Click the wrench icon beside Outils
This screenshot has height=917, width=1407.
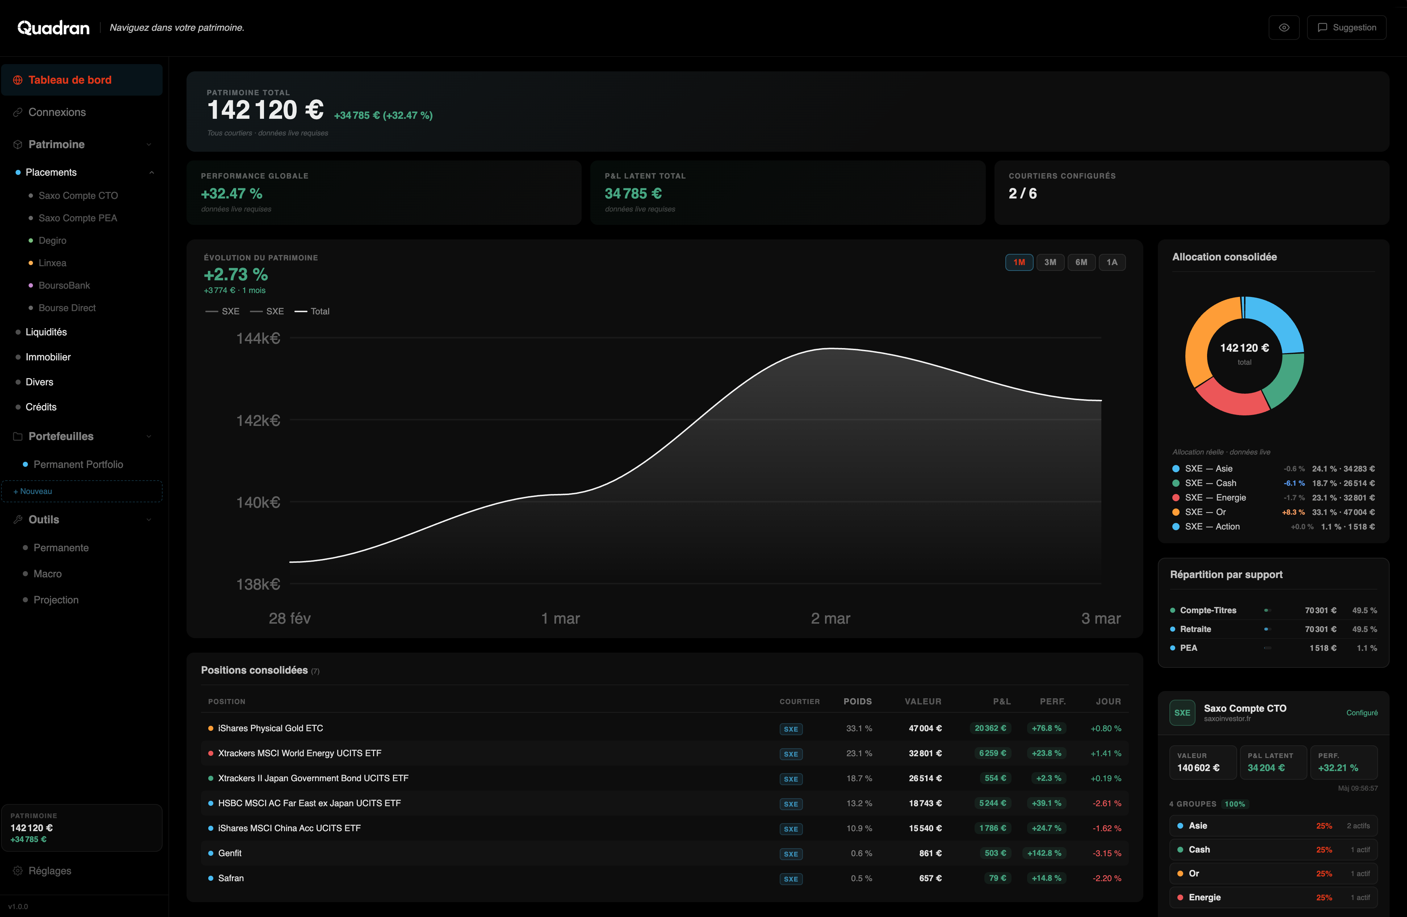pyautogui.click(x=18, y=520)
